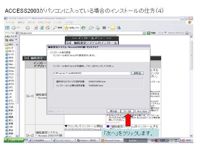This screenshot has width=197, height=147.
Task: Open the FDJ favorite
Action: point(9,77)
